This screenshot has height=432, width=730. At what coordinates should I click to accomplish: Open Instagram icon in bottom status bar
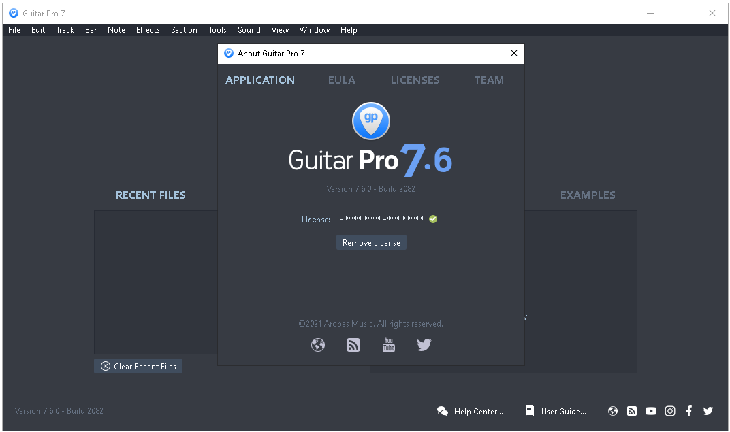click(x=670, y=411)
